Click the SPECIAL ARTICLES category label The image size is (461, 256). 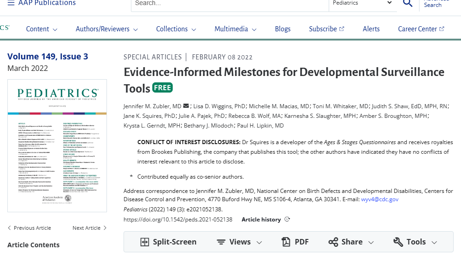pos(153,57)
